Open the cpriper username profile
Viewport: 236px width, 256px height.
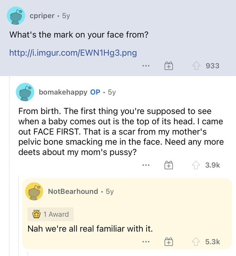(42, 16)
